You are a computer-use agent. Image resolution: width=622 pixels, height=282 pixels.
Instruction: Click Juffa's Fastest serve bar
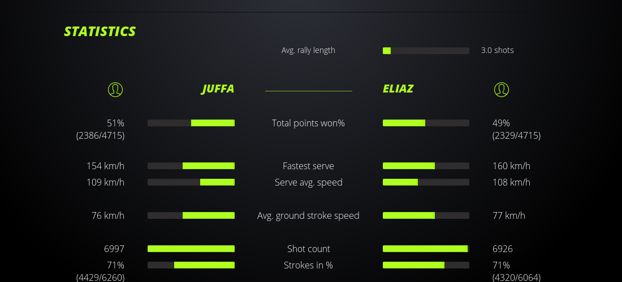pos(191,166)
